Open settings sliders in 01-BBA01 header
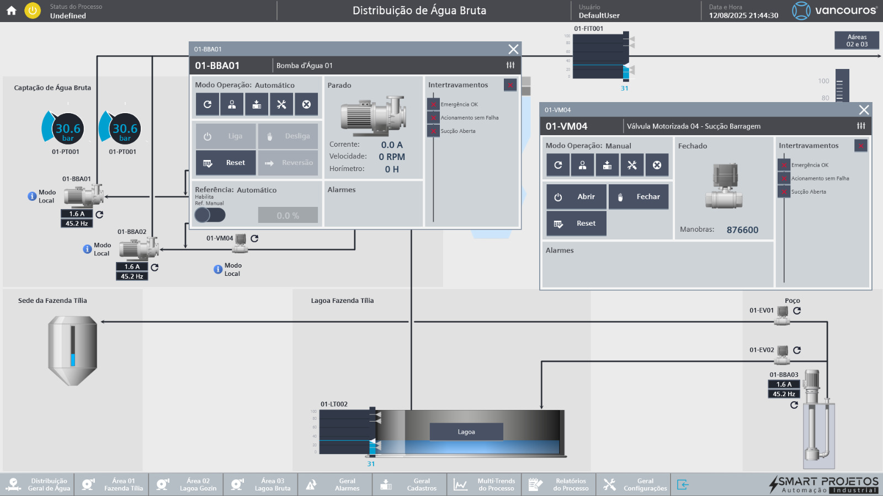883x496 pixels. click(x=510, y=65)
